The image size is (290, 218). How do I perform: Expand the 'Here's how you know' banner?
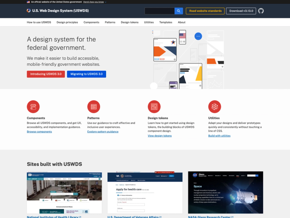click(x=95, y=2)
